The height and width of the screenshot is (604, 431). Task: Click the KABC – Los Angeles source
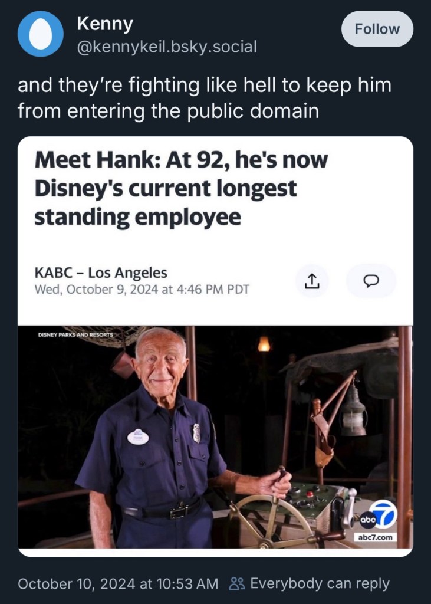tap(101, 273)
